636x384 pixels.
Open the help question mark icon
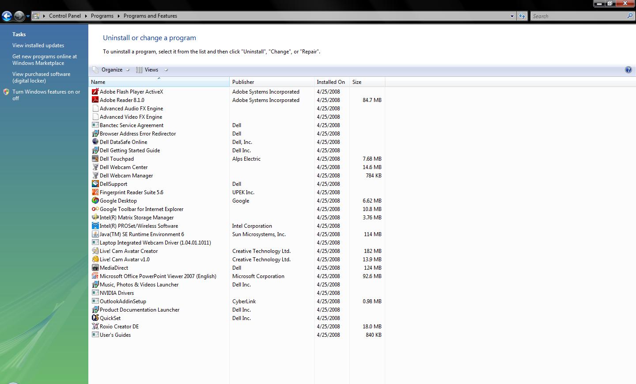(x=628, y=70)
